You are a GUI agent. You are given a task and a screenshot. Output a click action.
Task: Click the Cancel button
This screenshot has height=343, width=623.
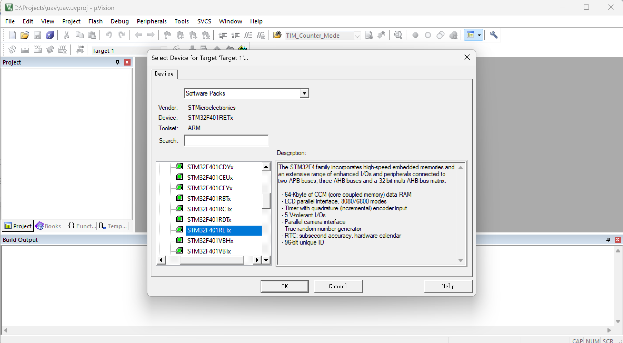[338, 286]
